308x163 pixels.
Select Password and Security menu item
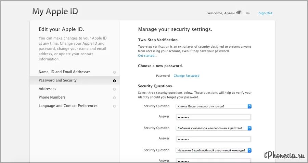(x=57, y=80)
